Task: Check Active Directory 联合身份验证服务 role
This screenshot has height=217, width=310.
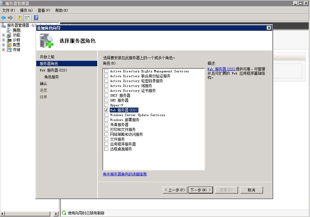Action: point(106,76)
